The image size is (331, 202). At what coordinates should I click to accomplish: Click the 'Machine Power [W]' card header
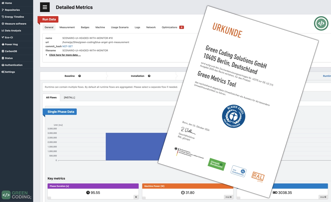pyautogui.click(x=188, y=186)
